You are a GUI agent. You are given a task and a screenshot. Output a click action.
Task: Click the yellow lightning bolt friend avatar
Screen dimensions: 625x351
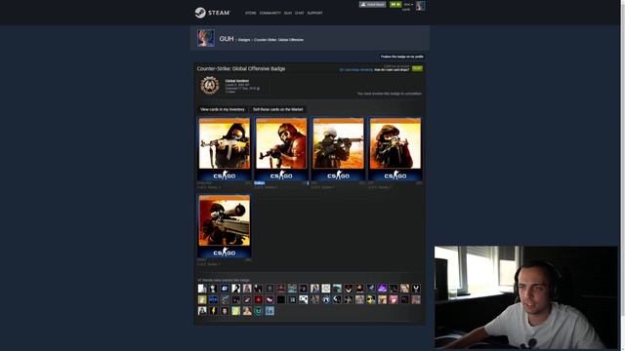pos(213,310)
